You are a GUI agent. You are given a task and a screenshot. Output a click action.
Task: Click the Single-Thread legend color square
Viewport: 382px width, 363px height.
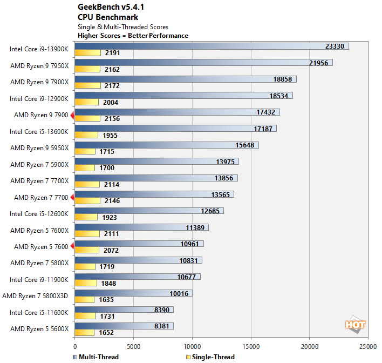click(x=188, y=357)
